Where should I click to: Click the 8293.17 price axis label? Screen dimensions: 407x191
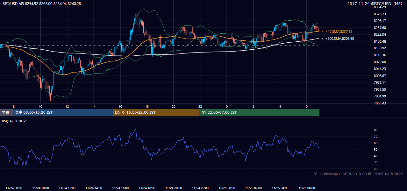[x=380, y=21]
